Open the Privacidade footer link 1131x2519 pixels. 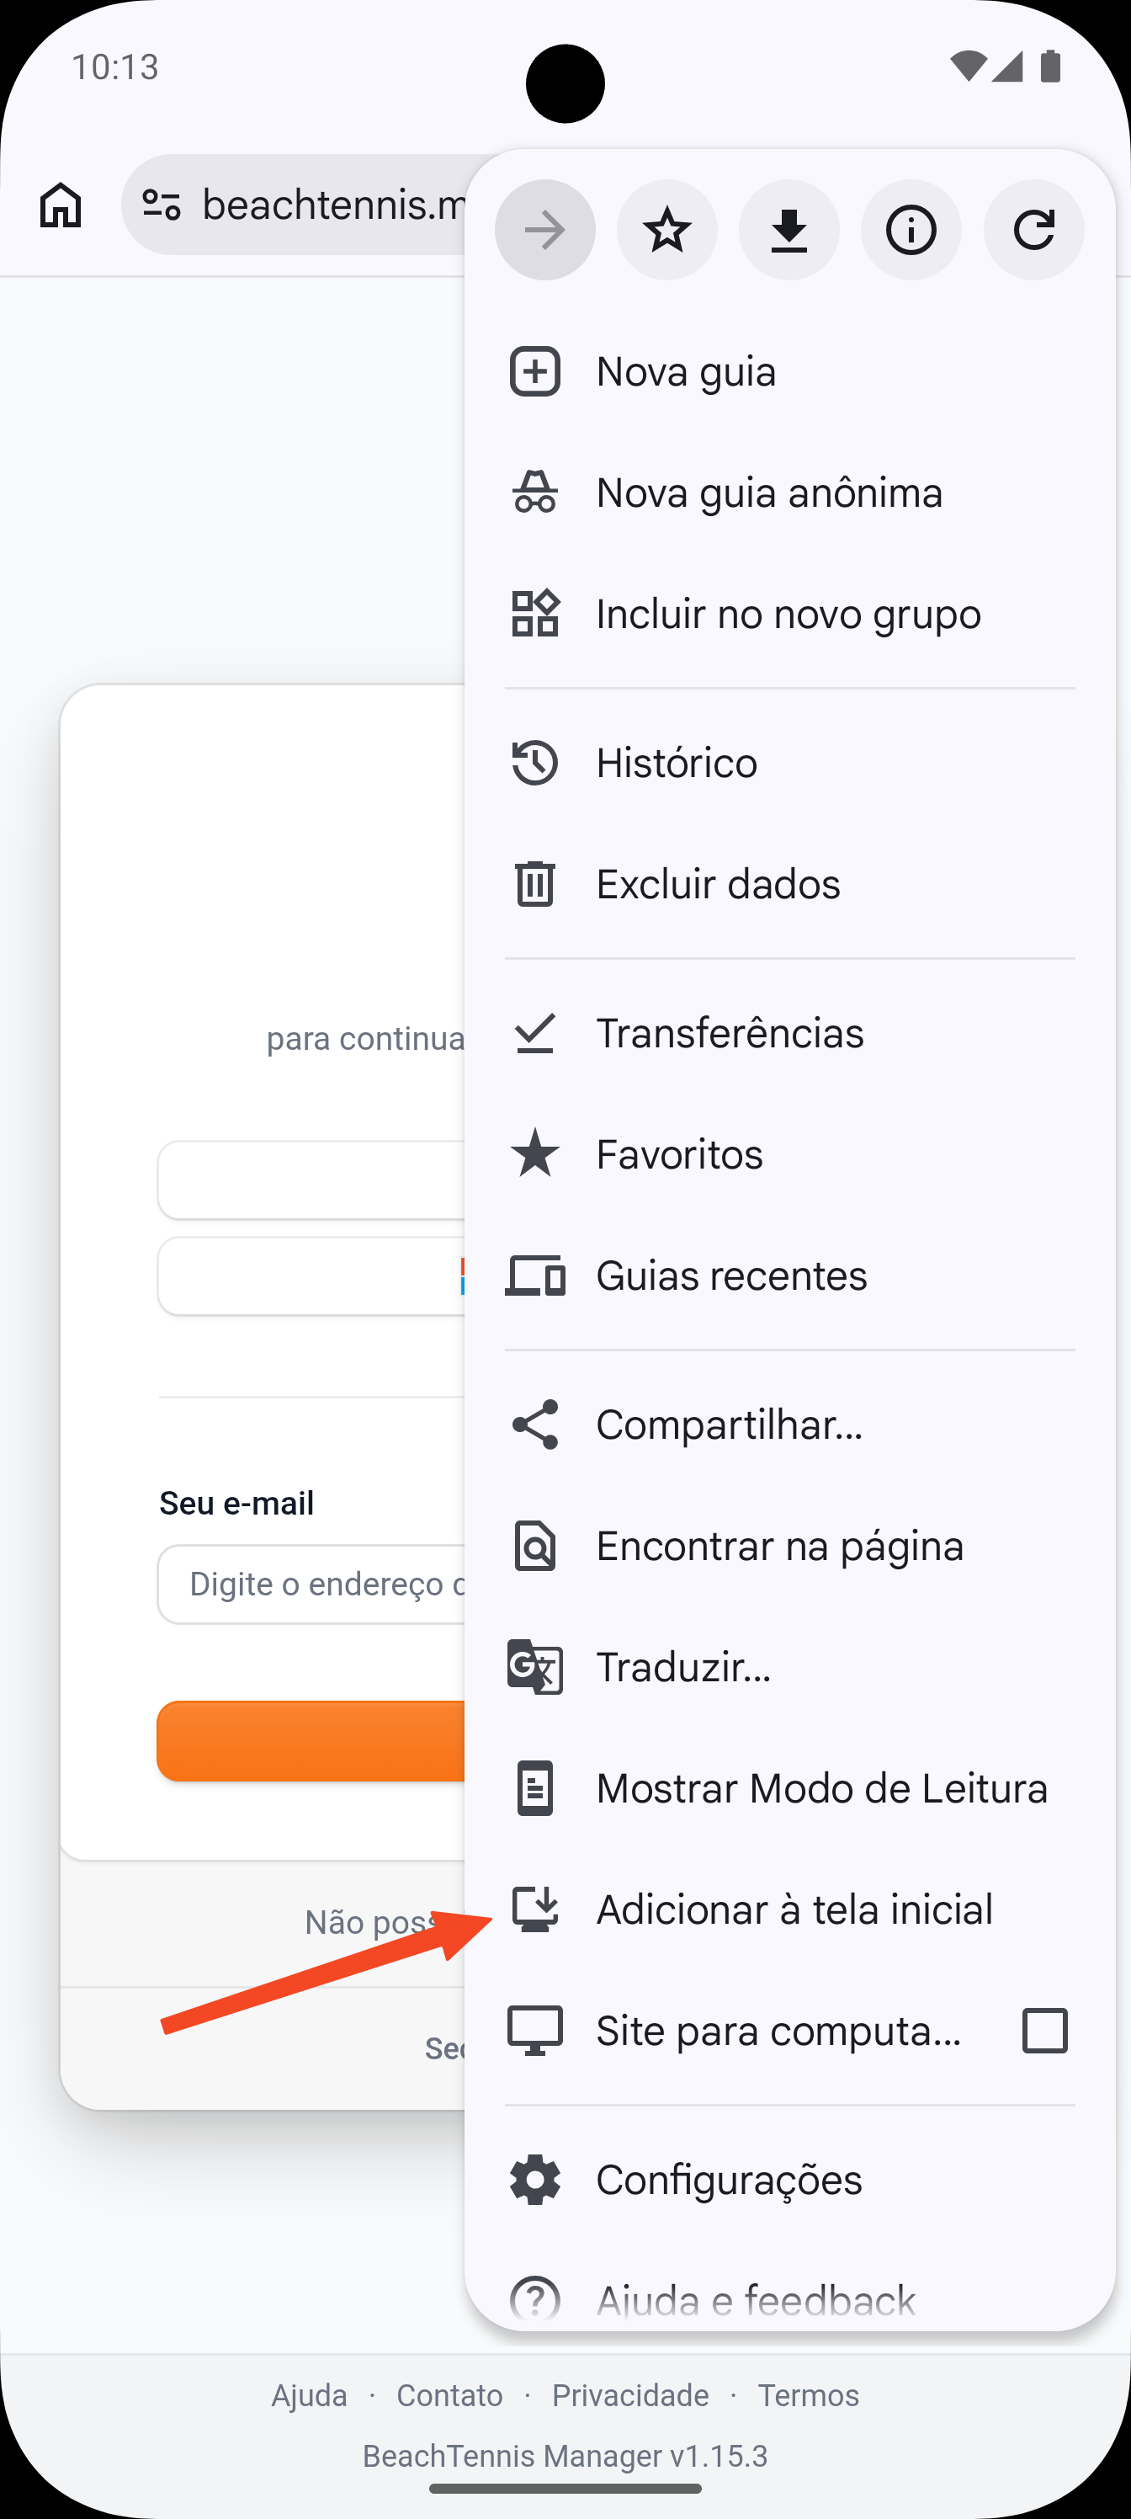coord(630,2396)
